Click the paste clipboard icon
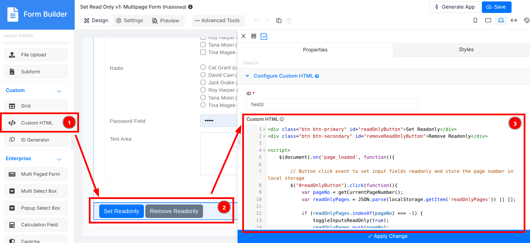Viewport: 530px width, 243px height. (x=289, y=21)
